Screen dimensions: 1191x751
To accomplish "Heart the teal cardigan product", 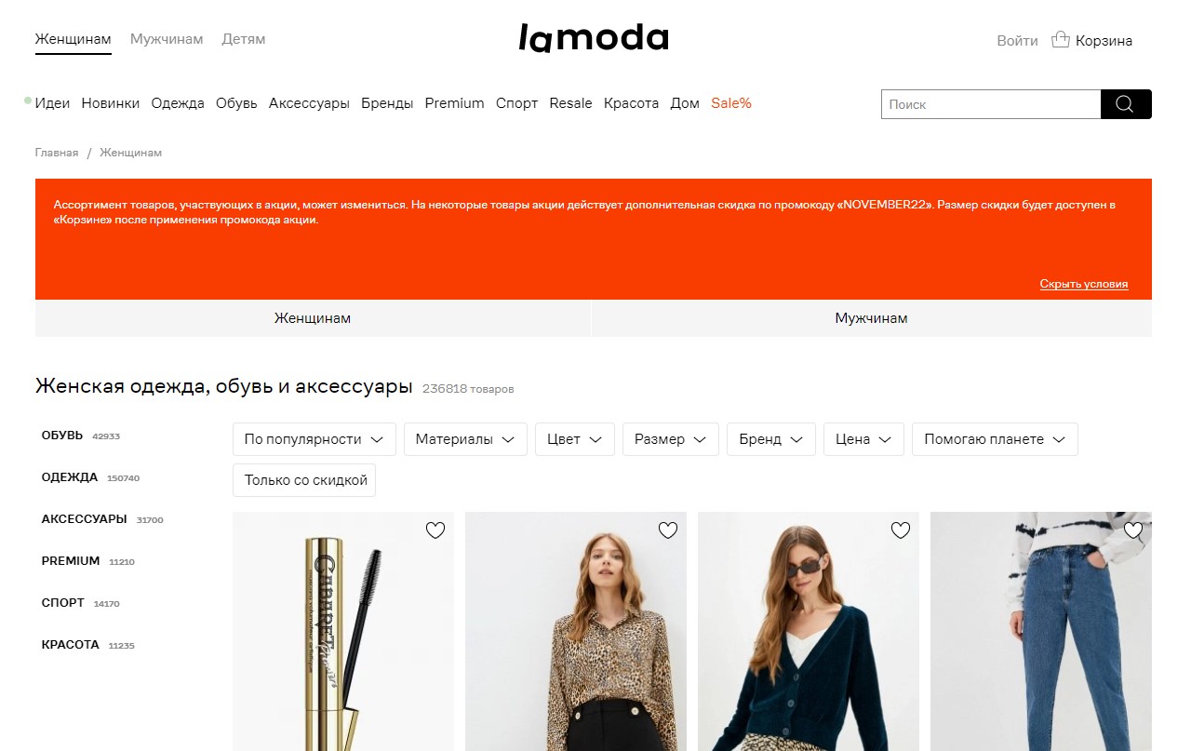I will pos(900,530).
